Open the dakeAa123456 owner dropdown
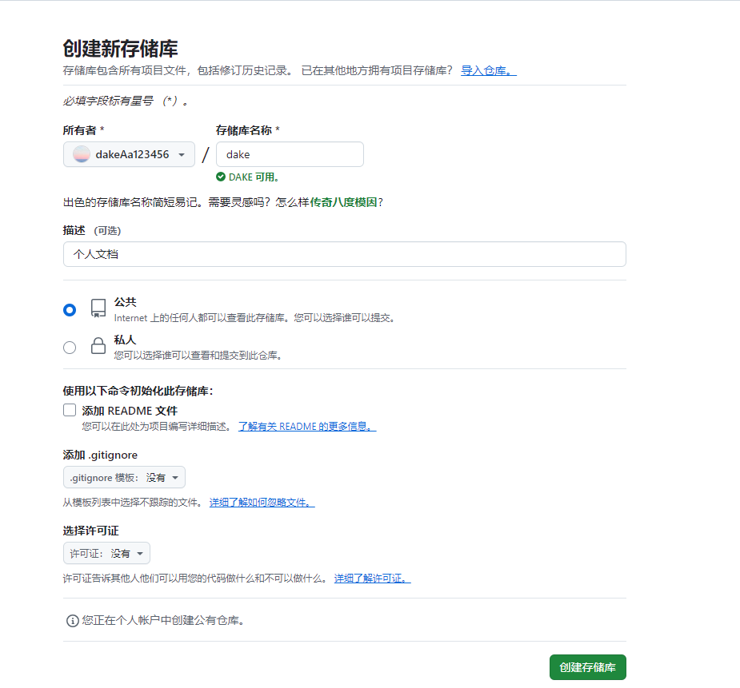This screenshot has height=688, width=740. click(128, 154)
